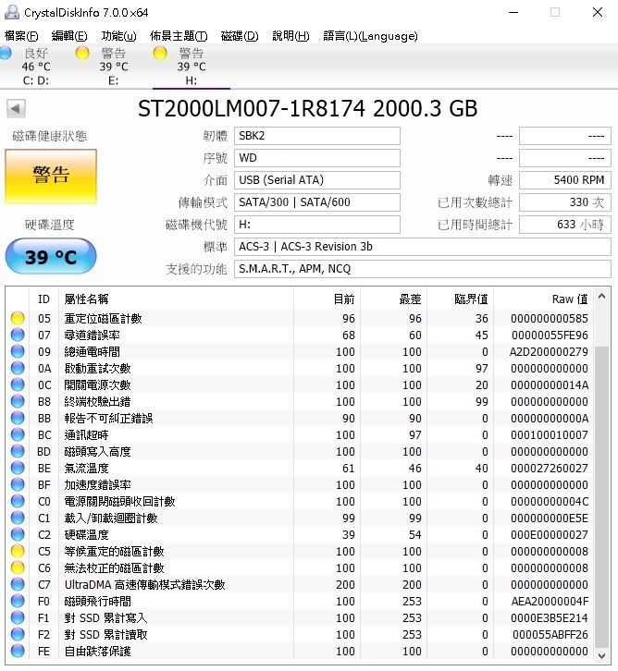
Task: Open the 功能(u) menu
Action: tap(118, 36)
